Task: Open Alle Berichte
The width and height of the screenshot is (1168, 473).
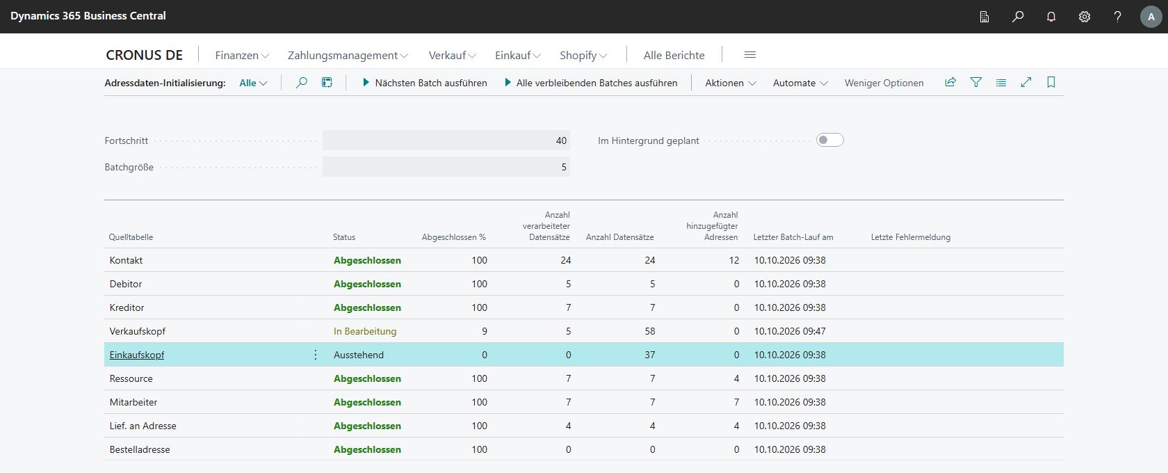Action: pyautogui.click(x=674, y=56)
